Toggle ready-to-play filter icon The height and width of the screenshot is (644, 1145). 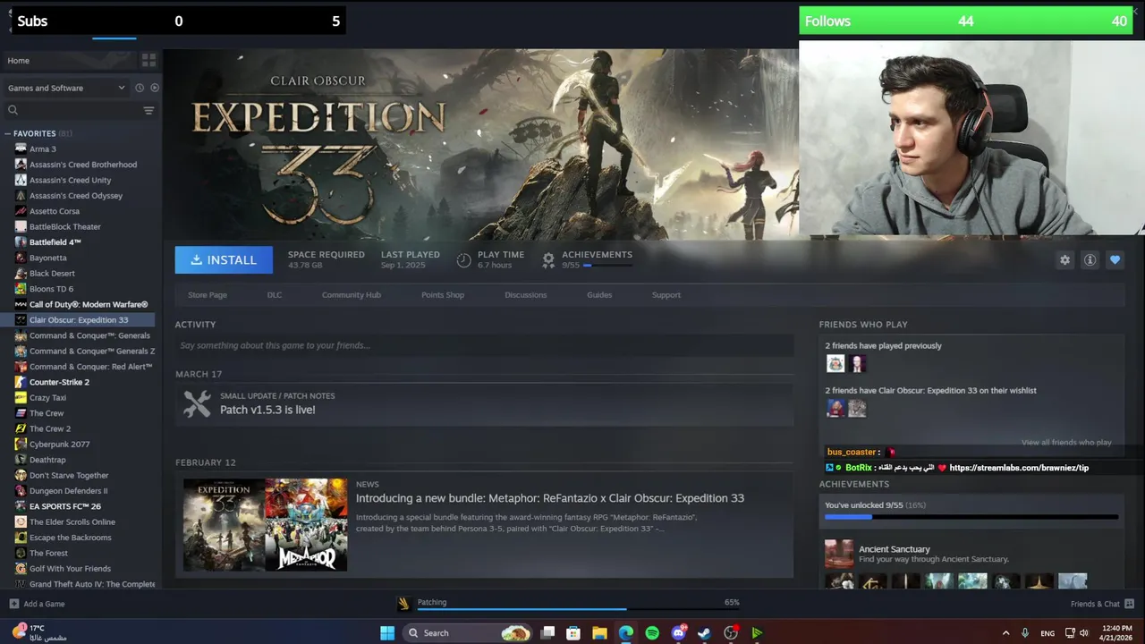click(155, 88)
